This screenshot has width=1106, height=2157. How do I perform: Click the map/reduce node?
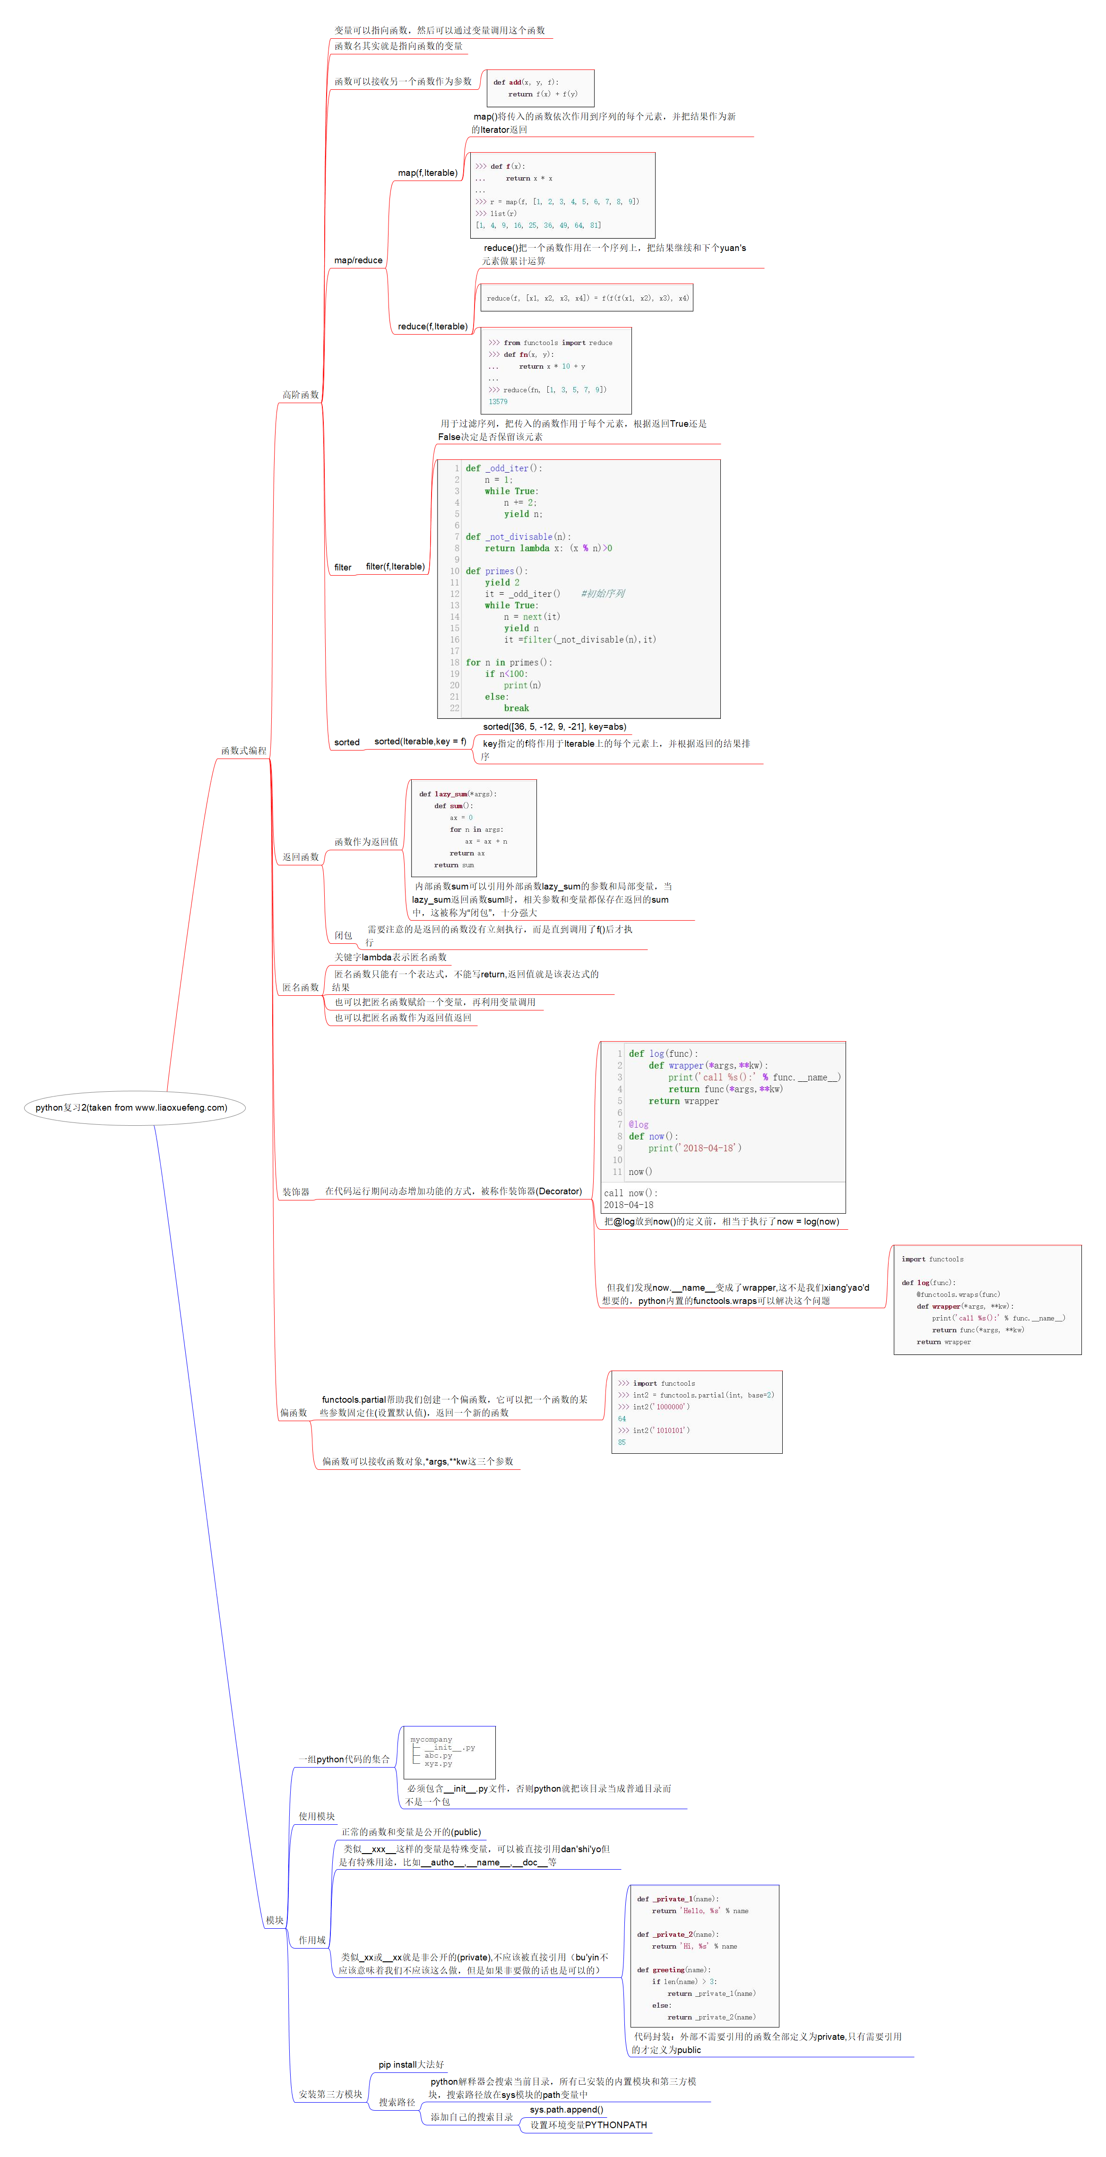click(x=357, y=260)
